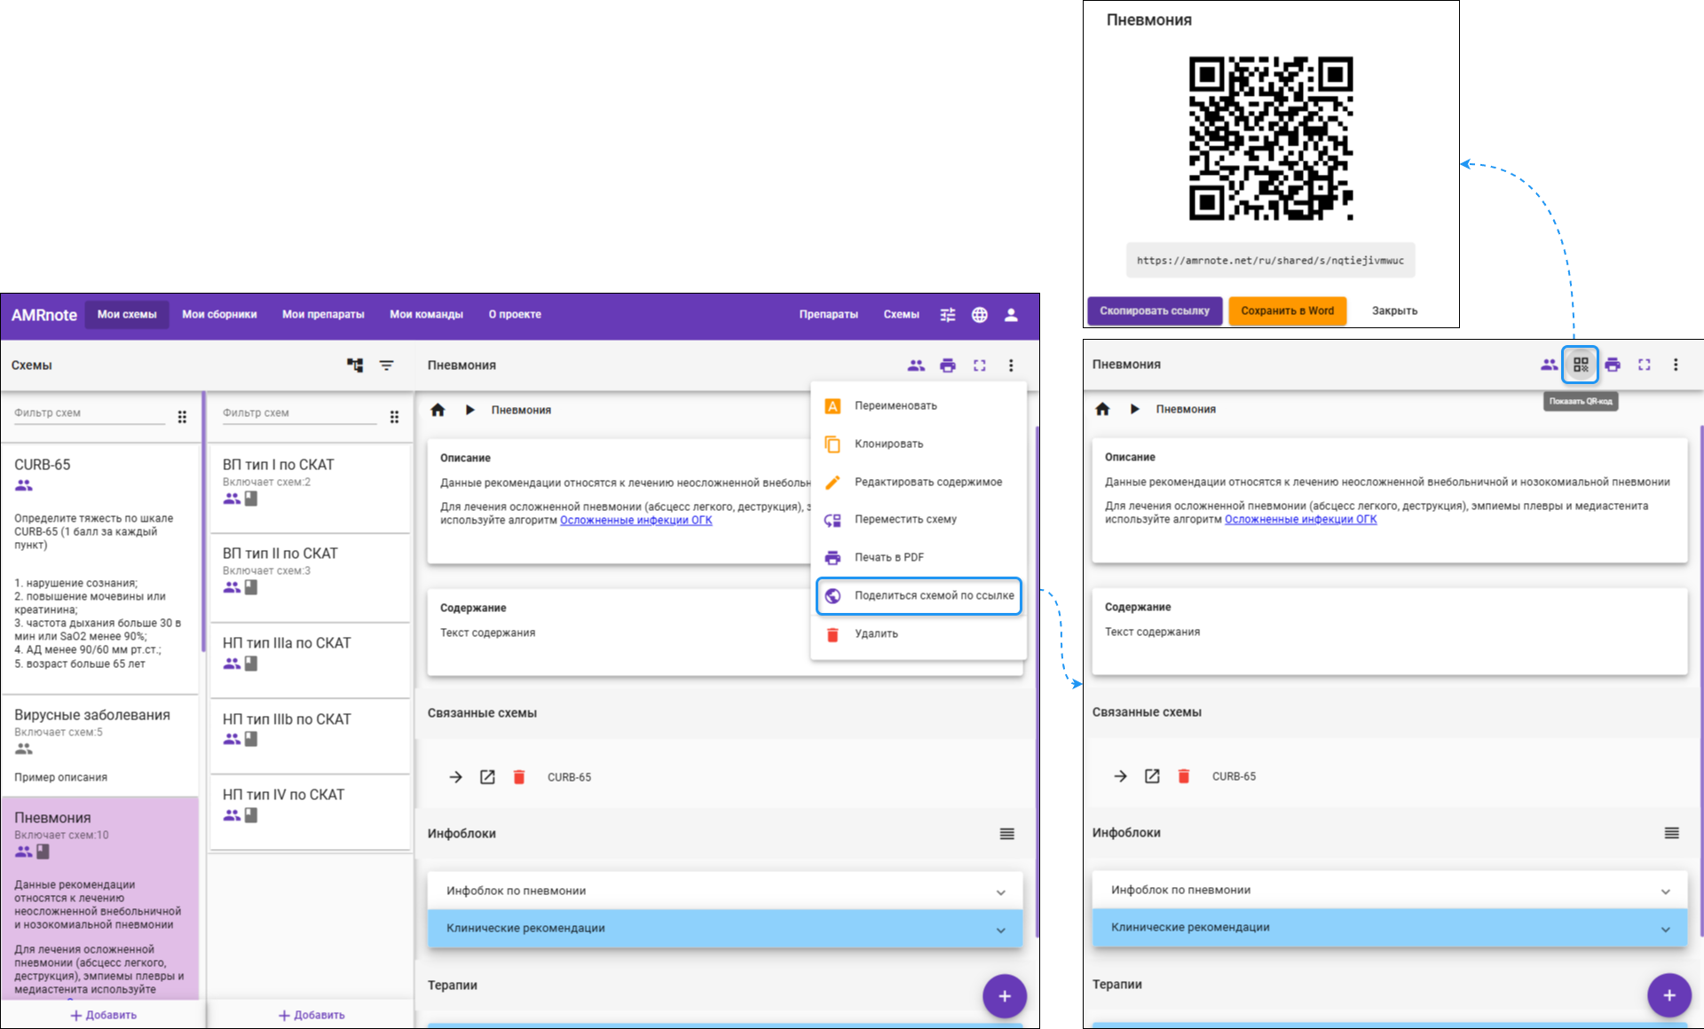Select Вирусные заболевания scheme card
Image resolution: width=1704 pixels, height=1029 pixels.
[100, 745]
